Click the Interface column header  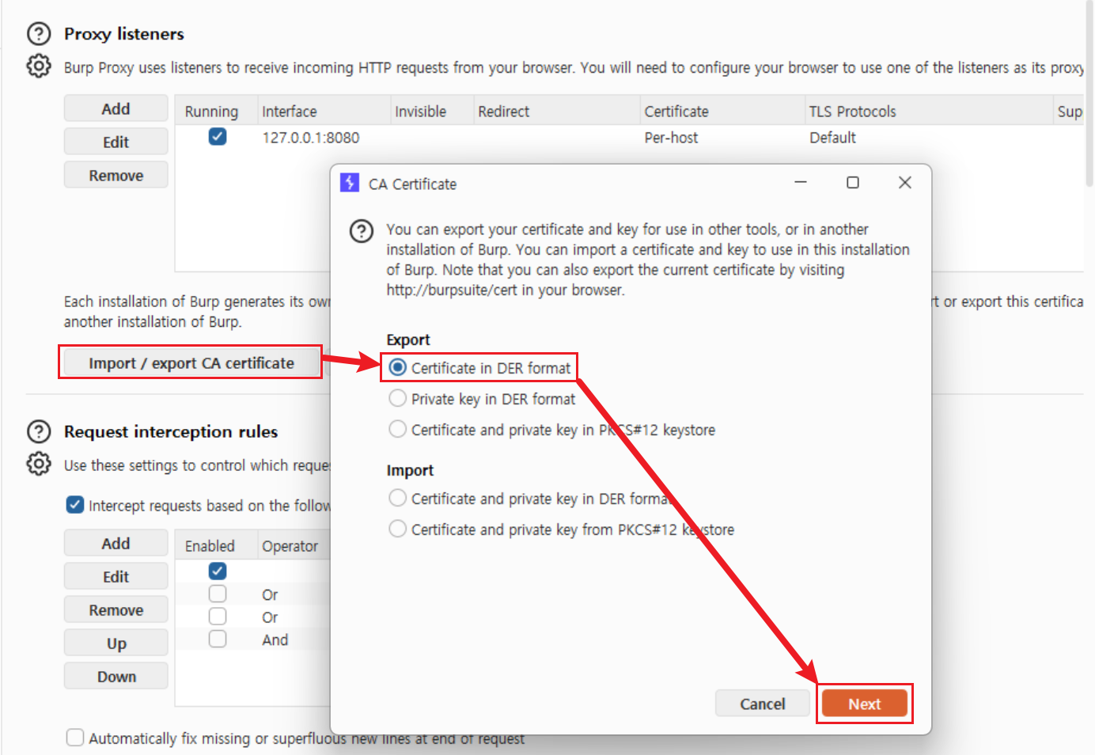pos(324,112)
